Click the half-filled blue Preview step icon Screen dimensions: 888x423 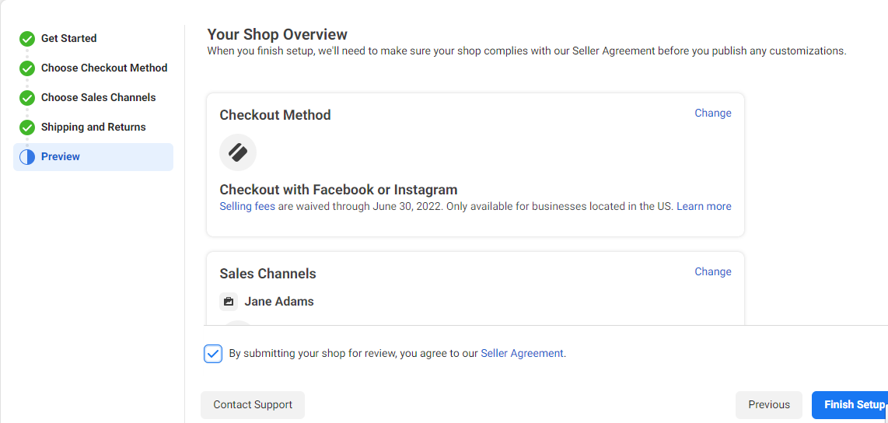coord(26,157)
